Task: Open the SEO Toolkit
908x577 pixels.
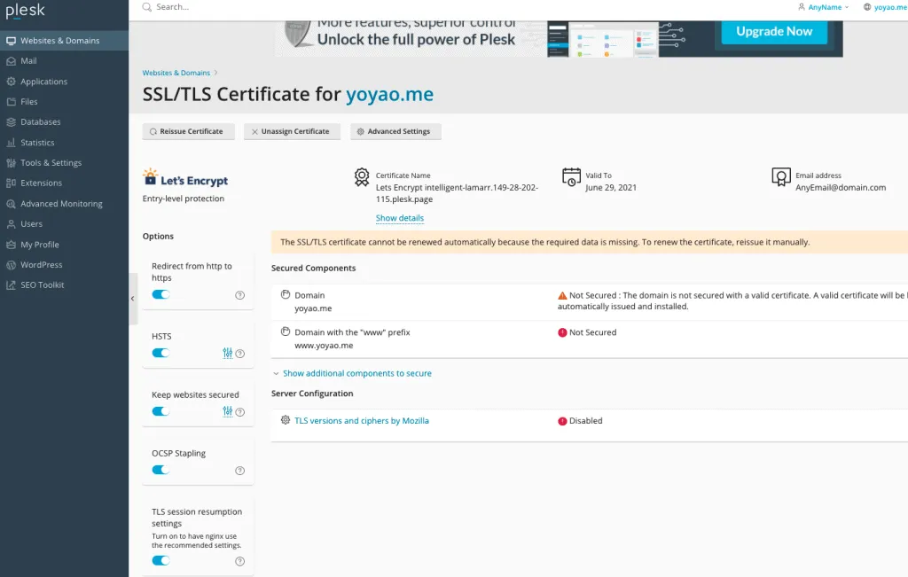Action: (41, 285)
